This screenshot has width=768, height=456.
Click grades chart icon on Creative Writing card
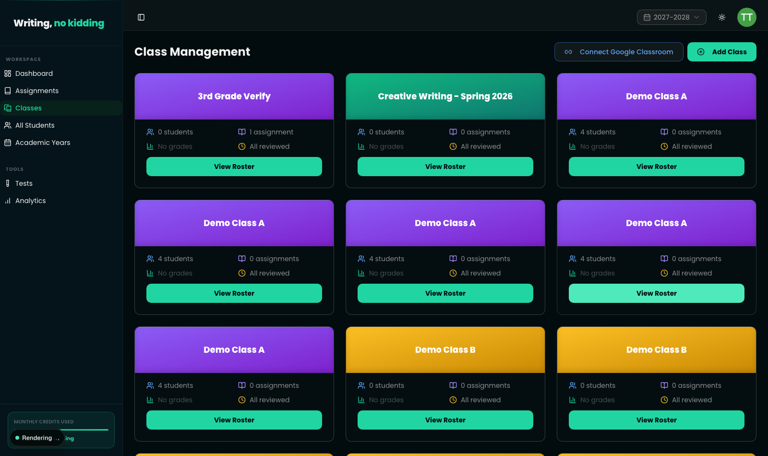coord(361,146)
